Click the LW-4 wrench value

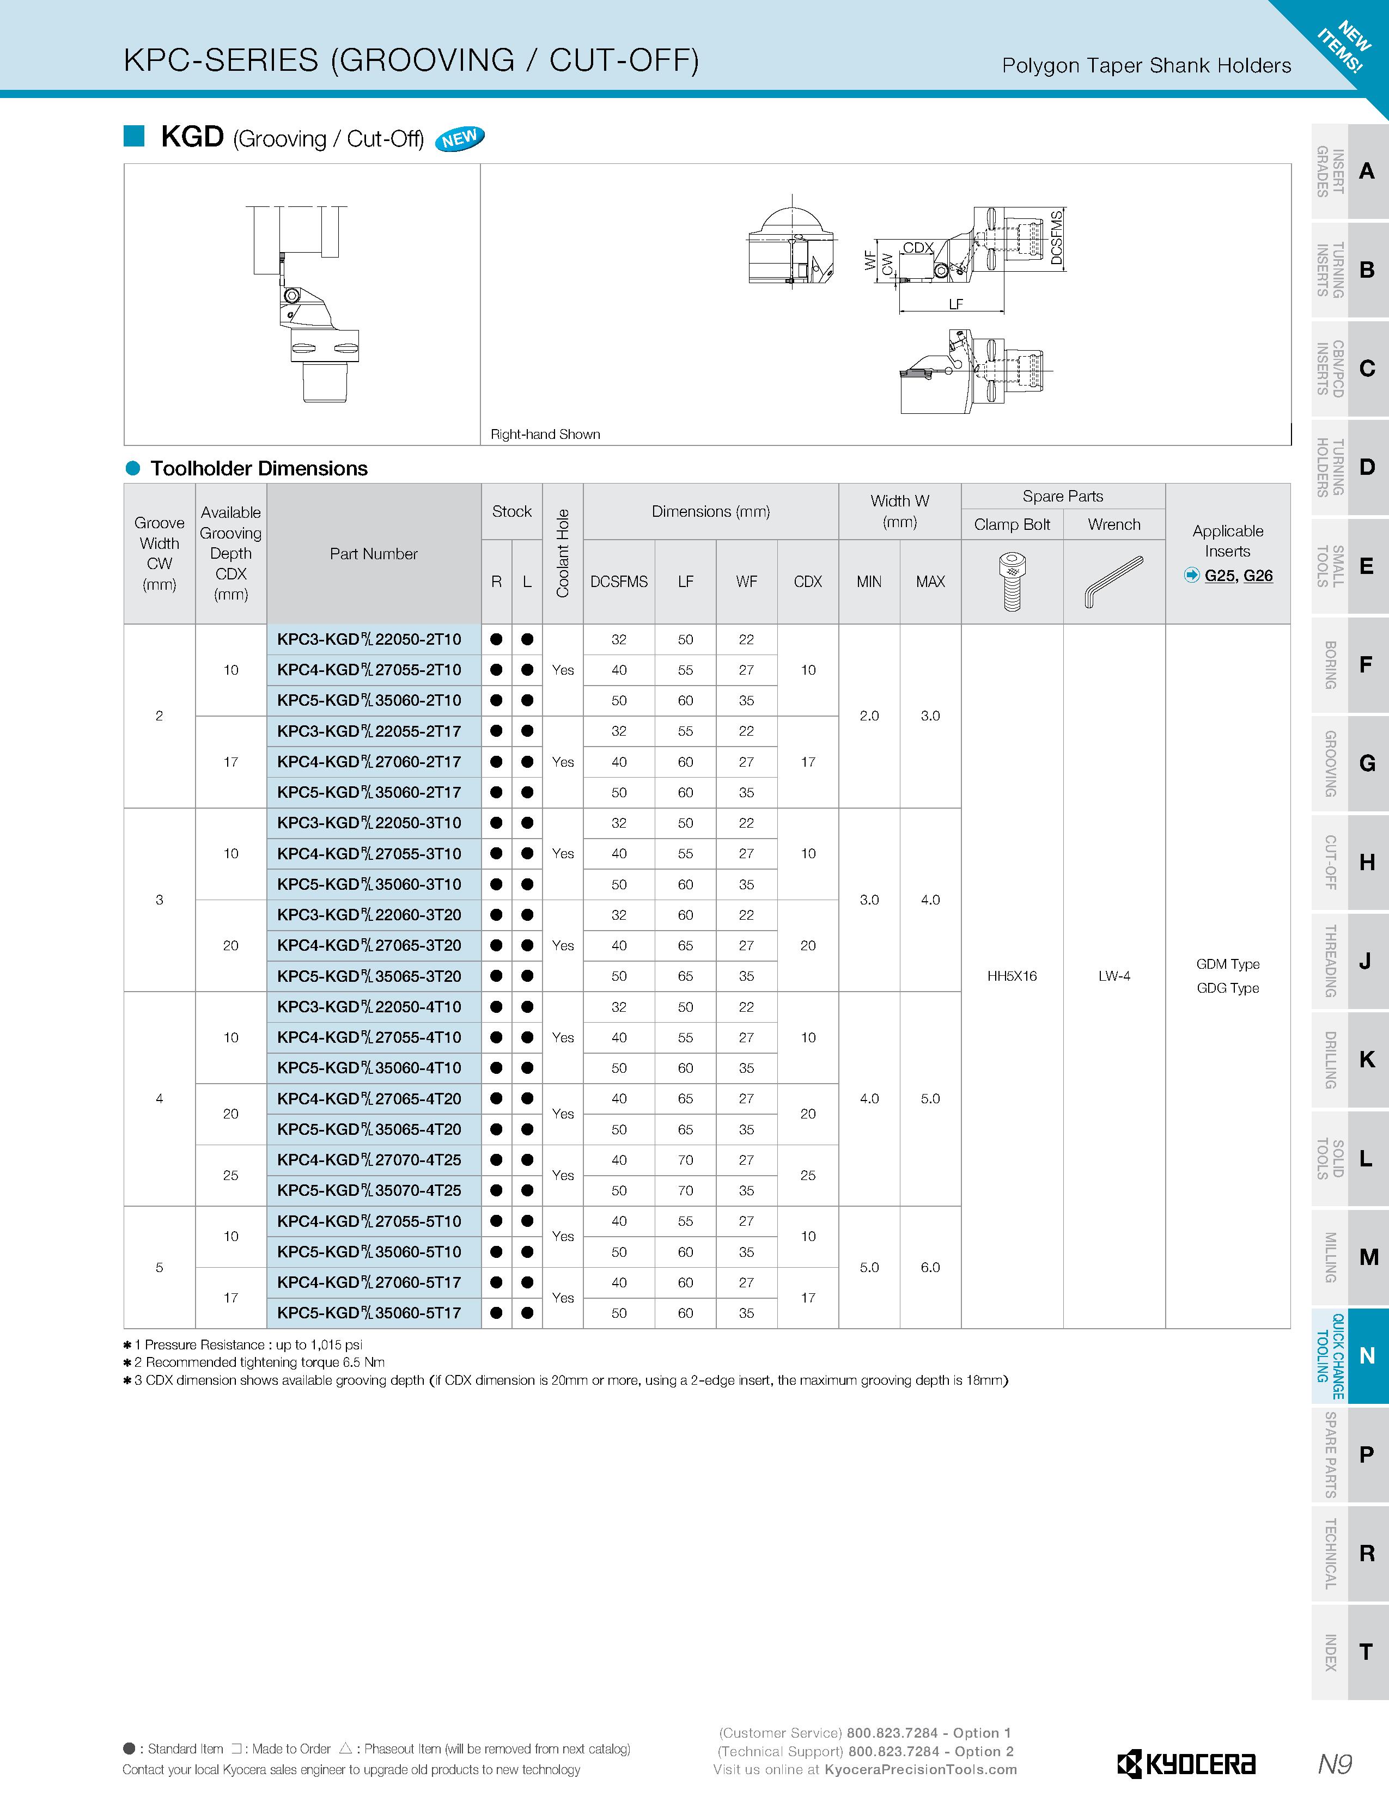1114,976
